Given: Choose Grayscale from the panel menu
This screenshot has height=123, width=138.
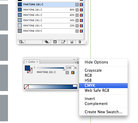Looking at the screenshot, I should [93, 70].
